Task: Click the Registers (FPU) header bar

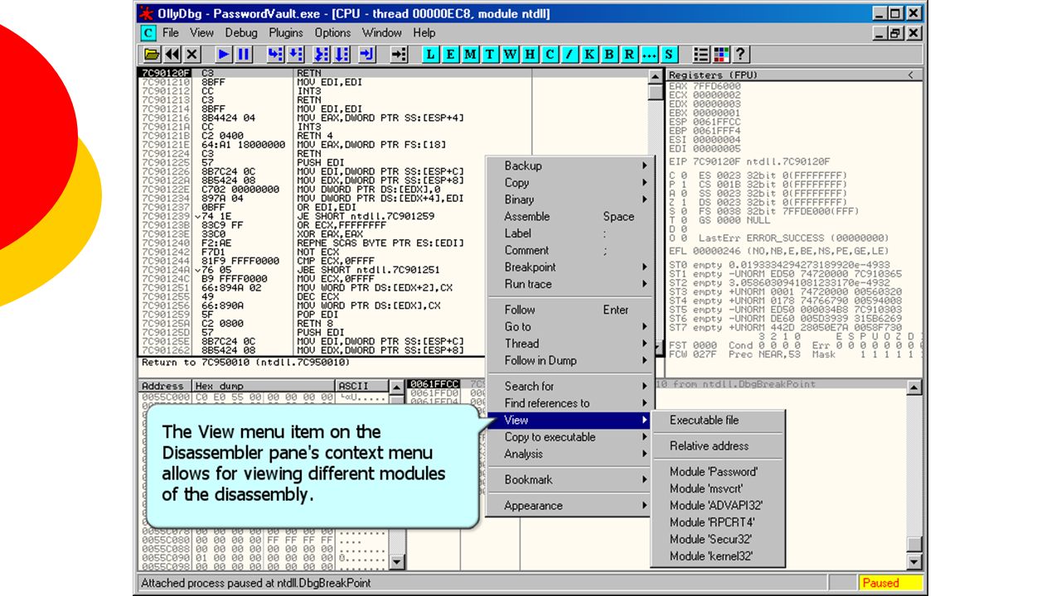Action: (796, 75)
